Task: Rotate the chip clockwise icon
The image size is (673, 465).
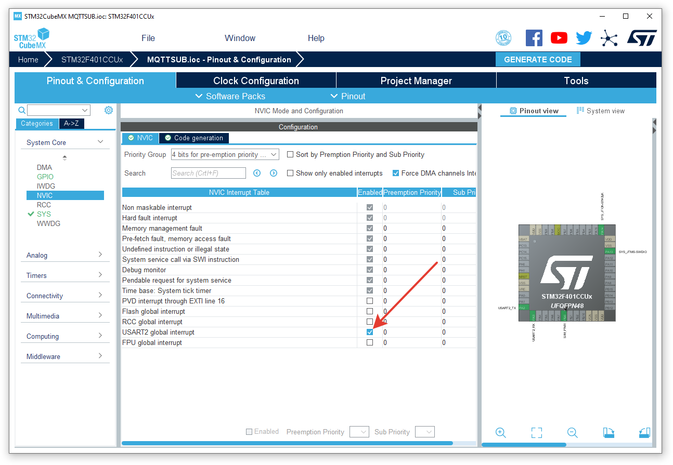Action: 609,432
